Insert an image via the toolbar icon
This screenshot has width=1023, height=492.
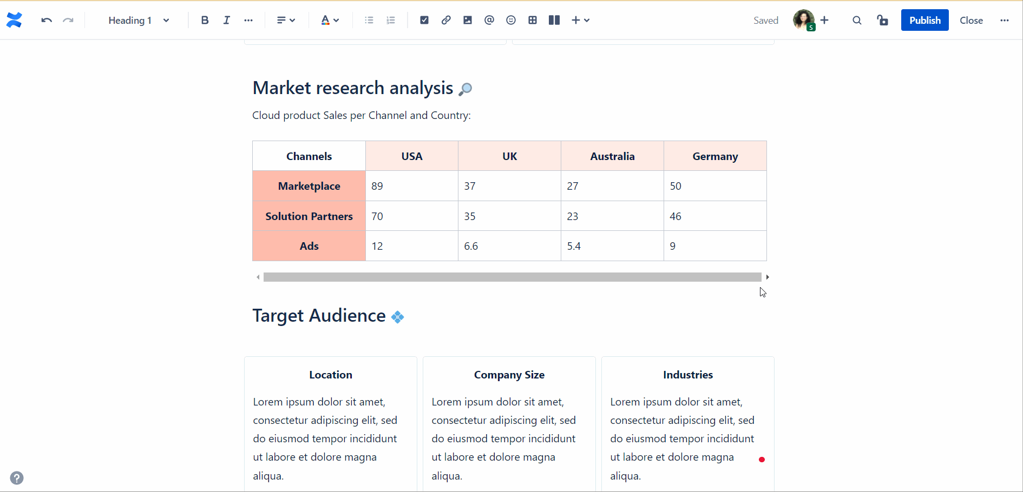[468, 21]
